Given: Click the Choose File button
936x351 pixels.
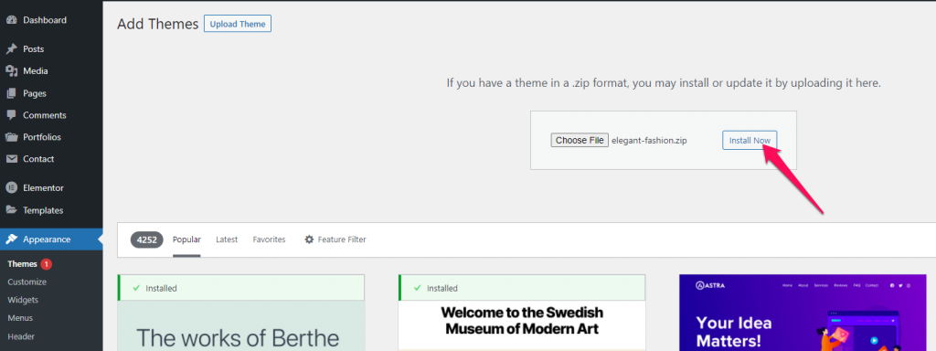Looking at the screenshot, I should point(580,140).
